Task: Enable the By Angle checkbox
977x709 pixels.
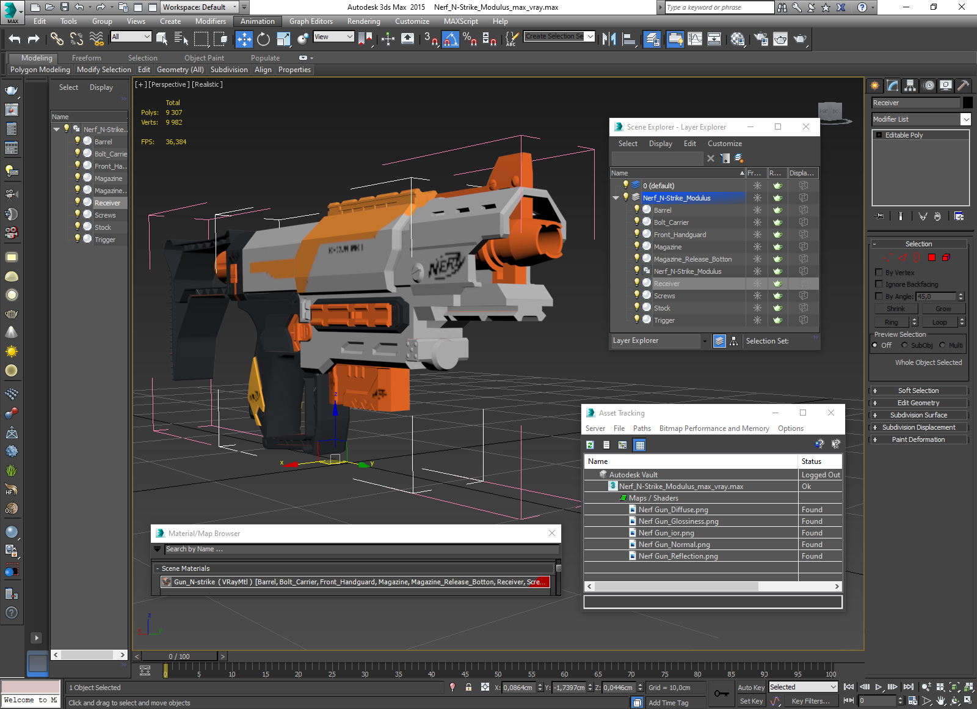Action: click(x=879, y=296)
